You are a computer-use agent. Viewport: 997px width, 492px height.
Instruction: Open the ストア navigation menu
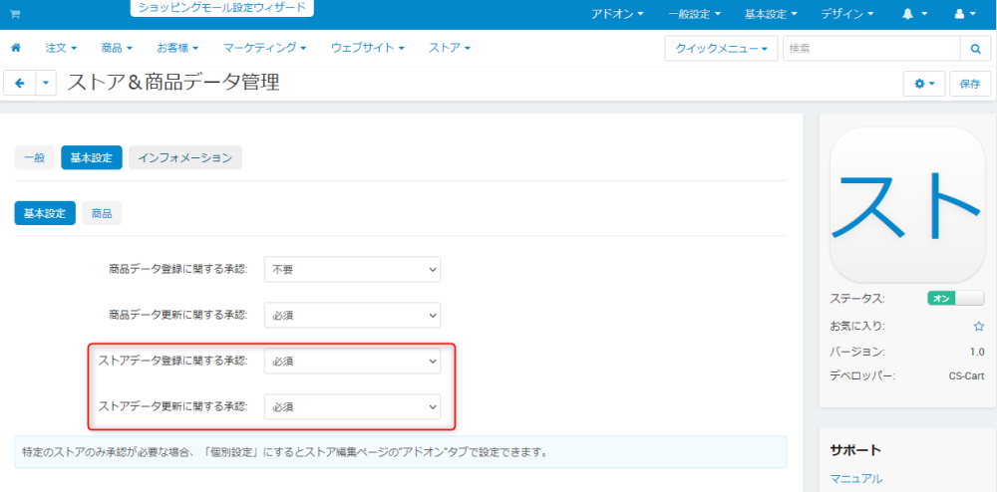450,48
